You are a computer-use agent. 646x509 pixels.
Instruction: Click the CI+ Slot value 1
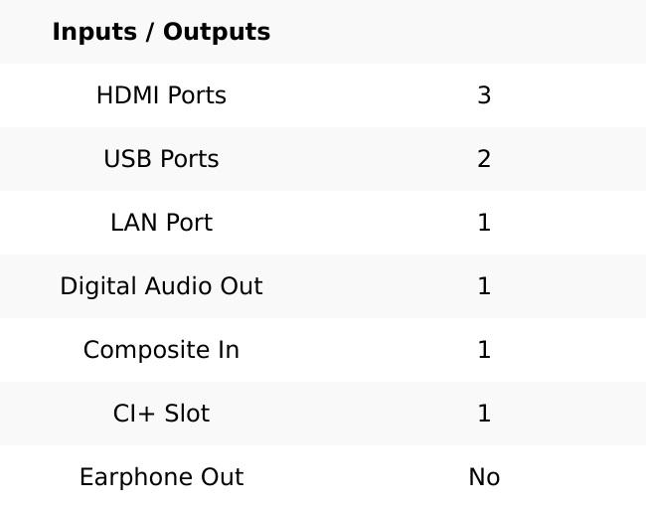point(484,414)
